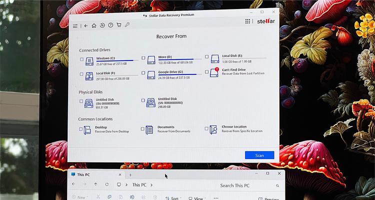
Task: Click the Recover Data from Lost Partition text
Action: tap(243, 73)
